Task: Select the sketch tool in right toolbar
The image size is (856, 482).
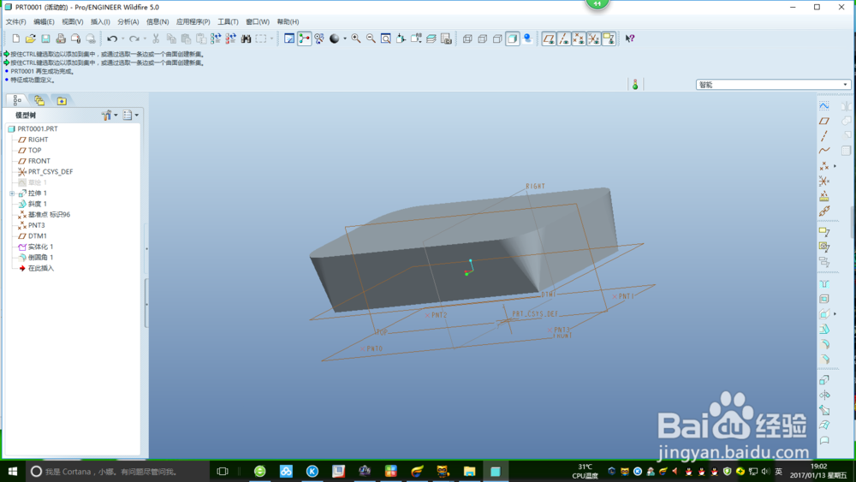Action: tap(824, 106)
